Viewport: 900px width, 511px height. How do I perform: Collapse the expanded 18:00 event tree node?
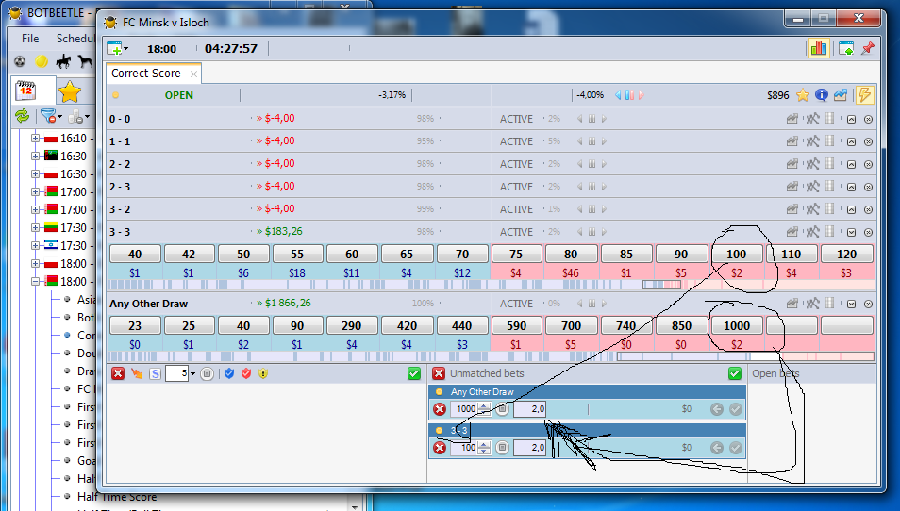(x=35, y=282)
